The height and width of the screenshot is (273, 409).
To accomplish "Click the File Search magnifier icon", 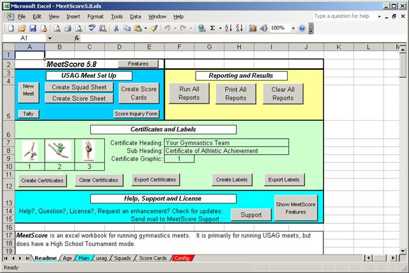I will click(x=57, y=28).
